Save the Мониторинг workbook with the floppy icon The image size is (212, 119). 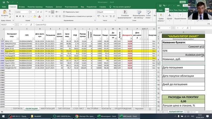(x=4, y=2)
